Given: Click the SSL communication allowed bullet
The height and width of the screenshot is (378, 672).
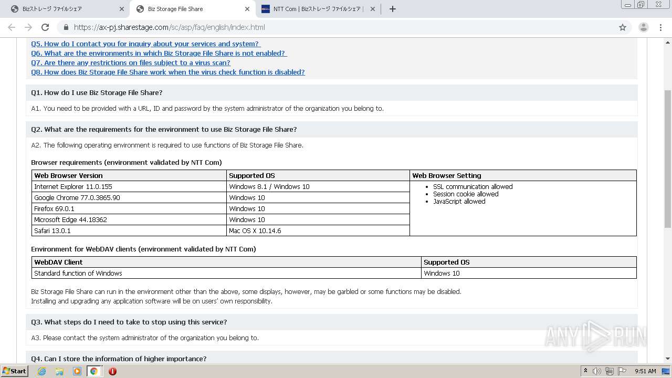Looking at the screenshot, I should (472, 186).
